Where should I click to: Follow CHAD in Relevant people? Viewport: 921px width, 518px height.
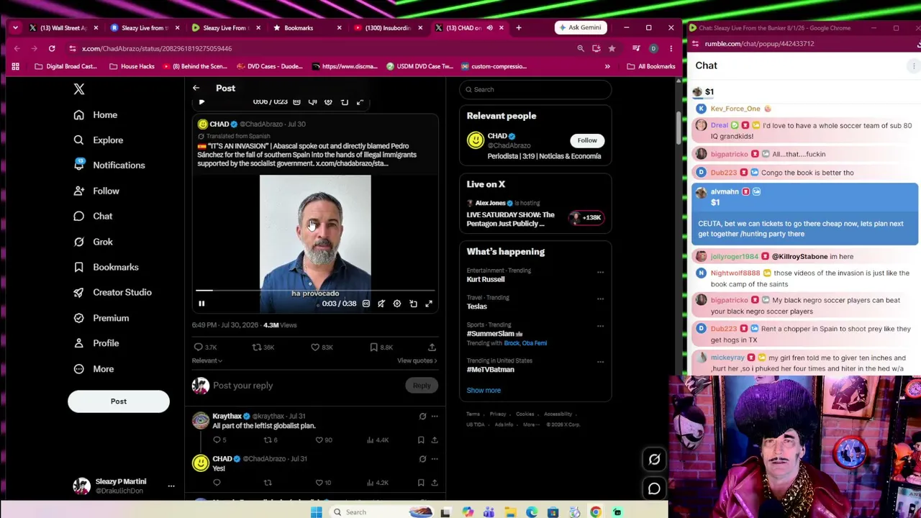tap(587, 140)
